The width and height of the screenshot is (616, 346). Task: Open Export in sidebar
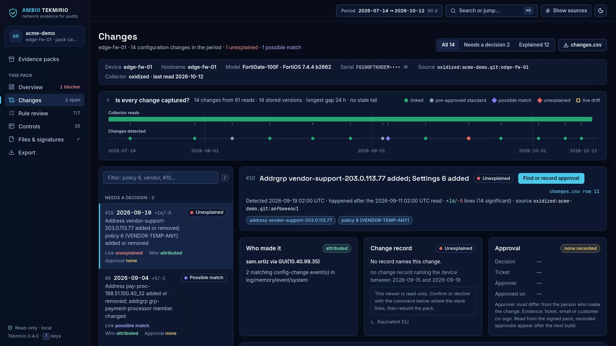44,153
